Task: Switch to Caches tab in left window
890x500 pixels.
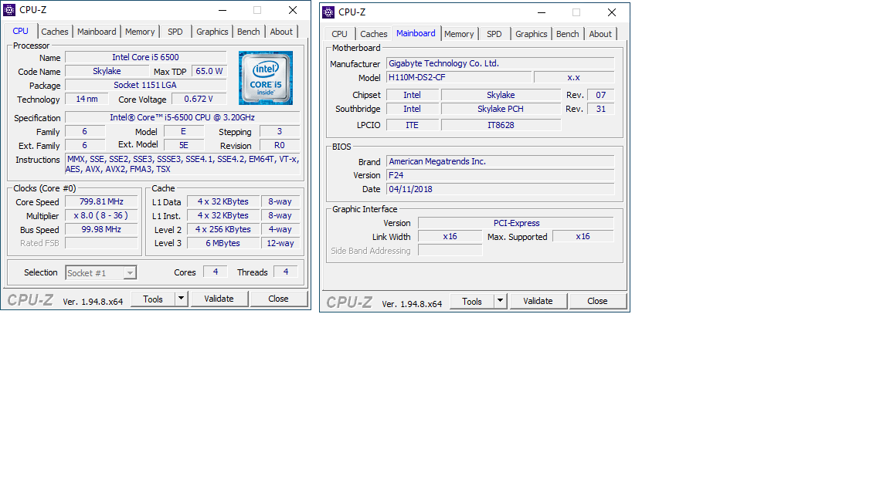Action: (x=55, y=32)
